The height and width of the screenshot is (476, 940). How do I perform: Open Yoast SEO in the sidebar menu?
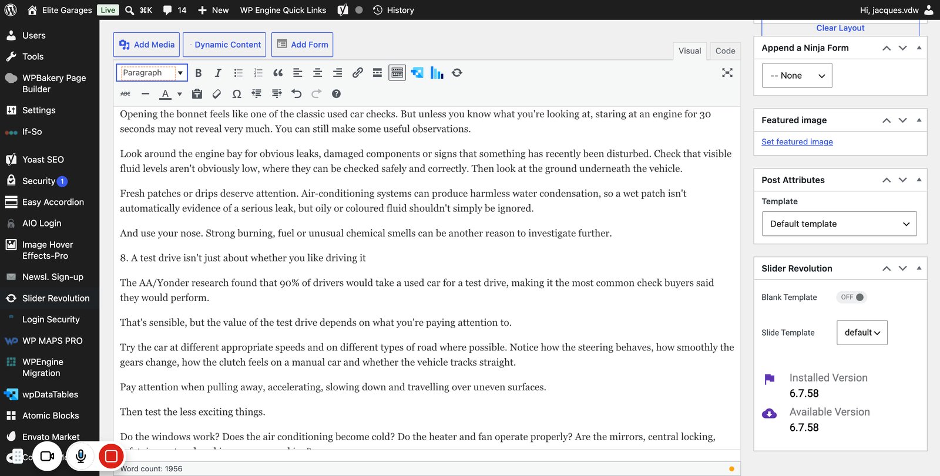click(43, 160)
